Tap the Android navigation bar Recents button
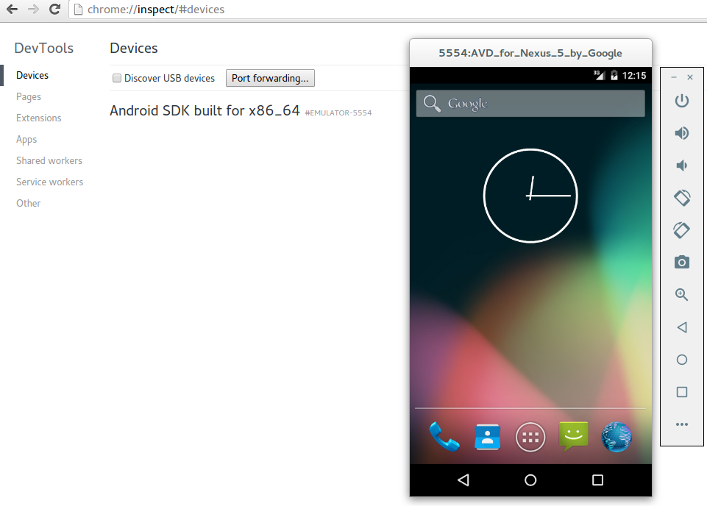Viewport: 707px width, 506px height. (x=597, y=480)
